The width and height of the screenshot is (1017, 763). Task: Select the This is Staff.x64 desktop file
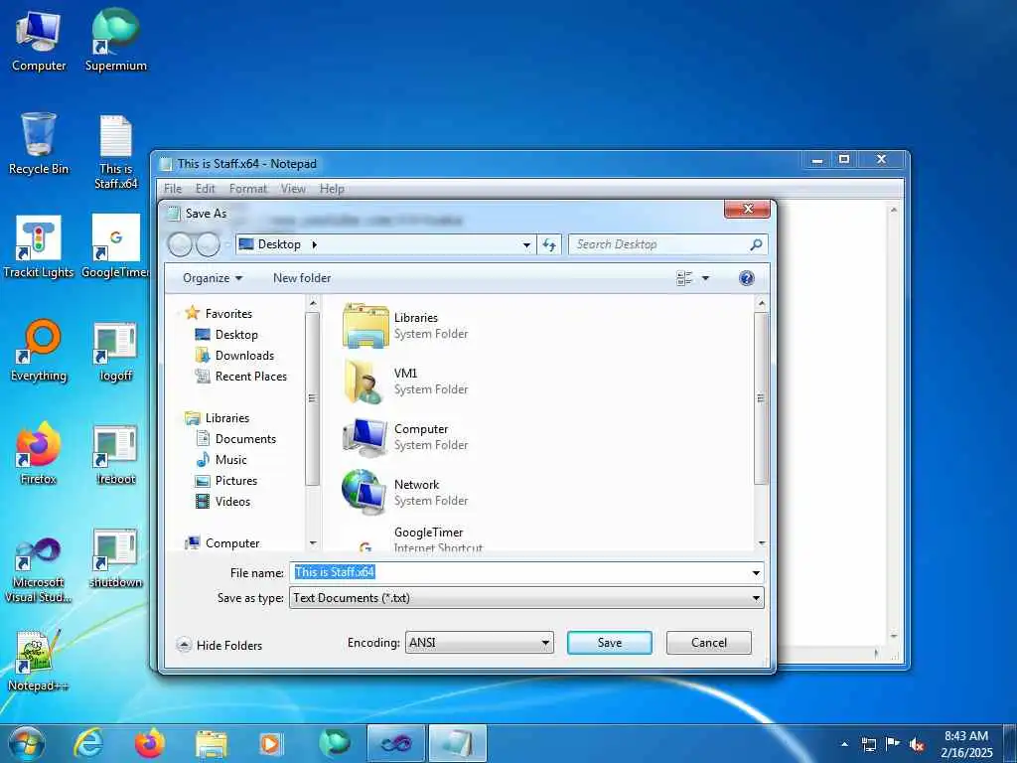[x=115, y=152]
